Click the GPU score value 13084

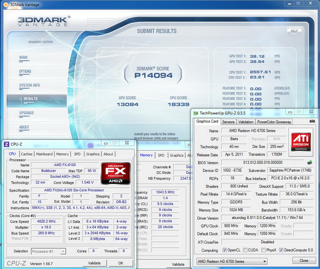128,105
